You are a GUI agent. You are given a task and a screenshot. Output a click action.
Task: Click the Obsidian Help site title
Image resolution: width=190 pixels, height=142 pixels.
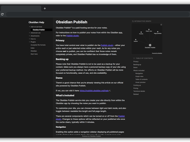(36, 22)
